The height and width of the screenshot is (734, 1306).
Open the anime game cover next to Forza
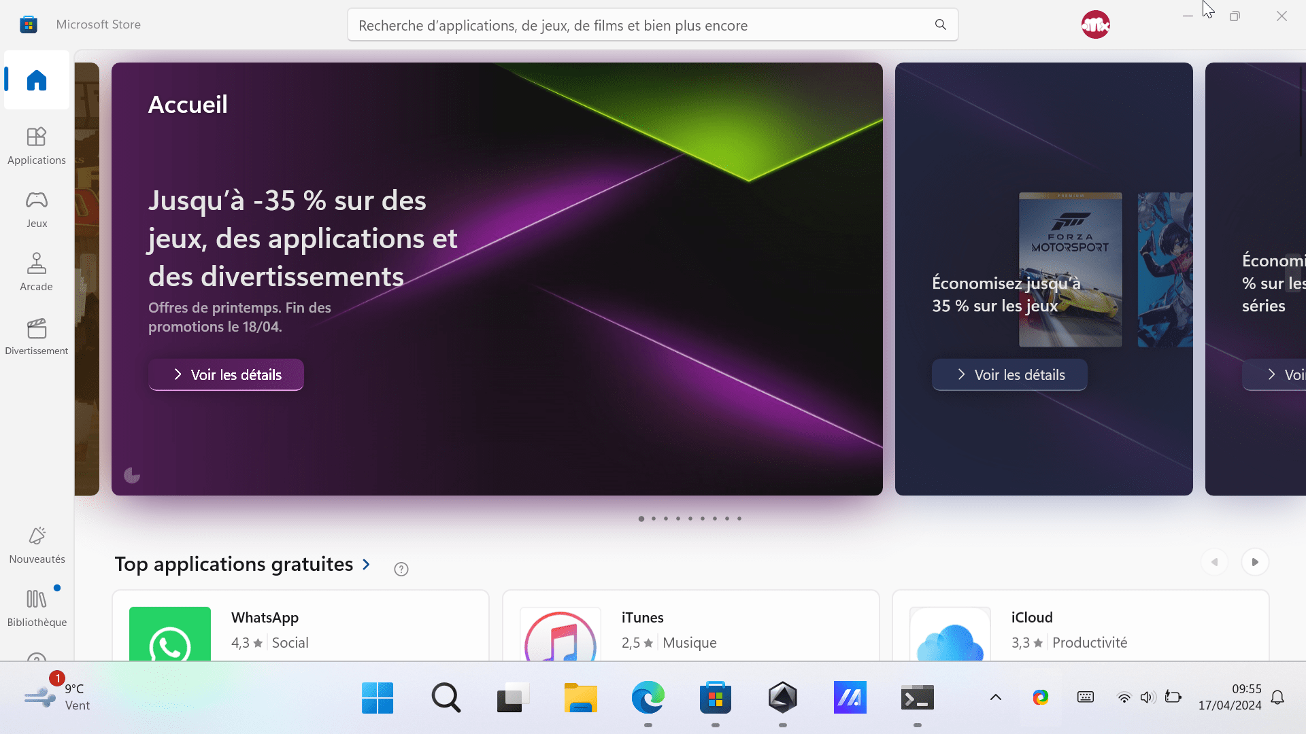click(x=1165, y=269)
